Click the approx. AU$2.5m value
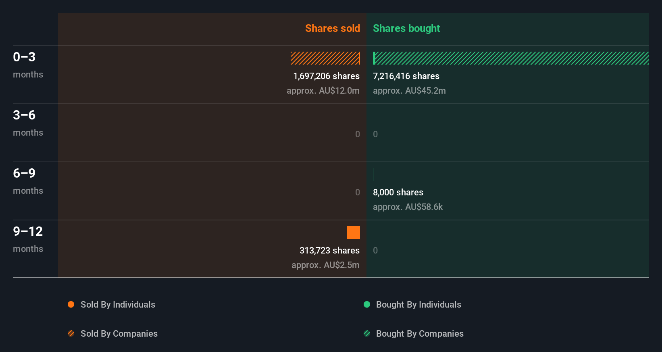 (x=325, y=265)
